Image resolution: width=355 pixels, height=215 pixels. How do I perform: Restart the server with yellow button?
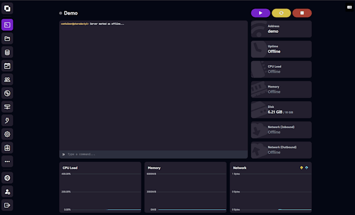281,13
